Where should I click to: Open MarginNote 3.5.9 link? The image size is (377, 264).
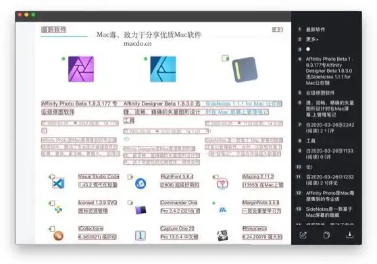coord(261,207)
